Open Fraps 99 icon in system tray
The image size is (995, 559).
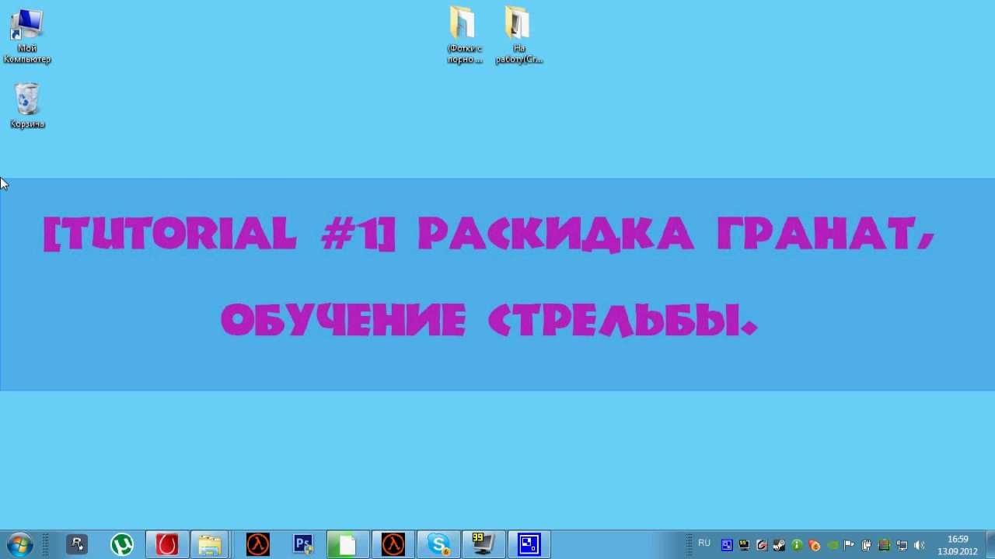[x=744, y=545]
